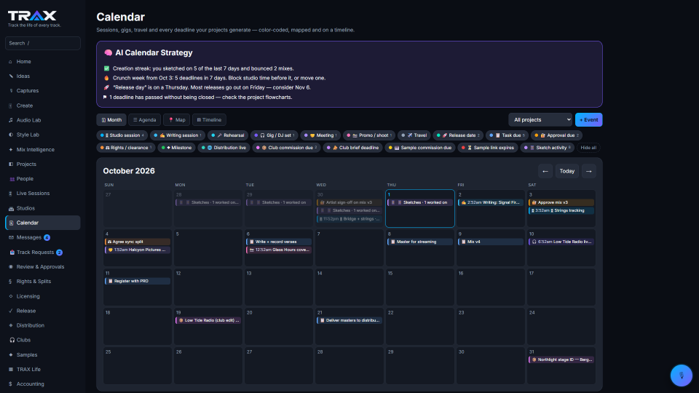Switch to Agenda view
This screenshot has width=699, height=393.
144,120
